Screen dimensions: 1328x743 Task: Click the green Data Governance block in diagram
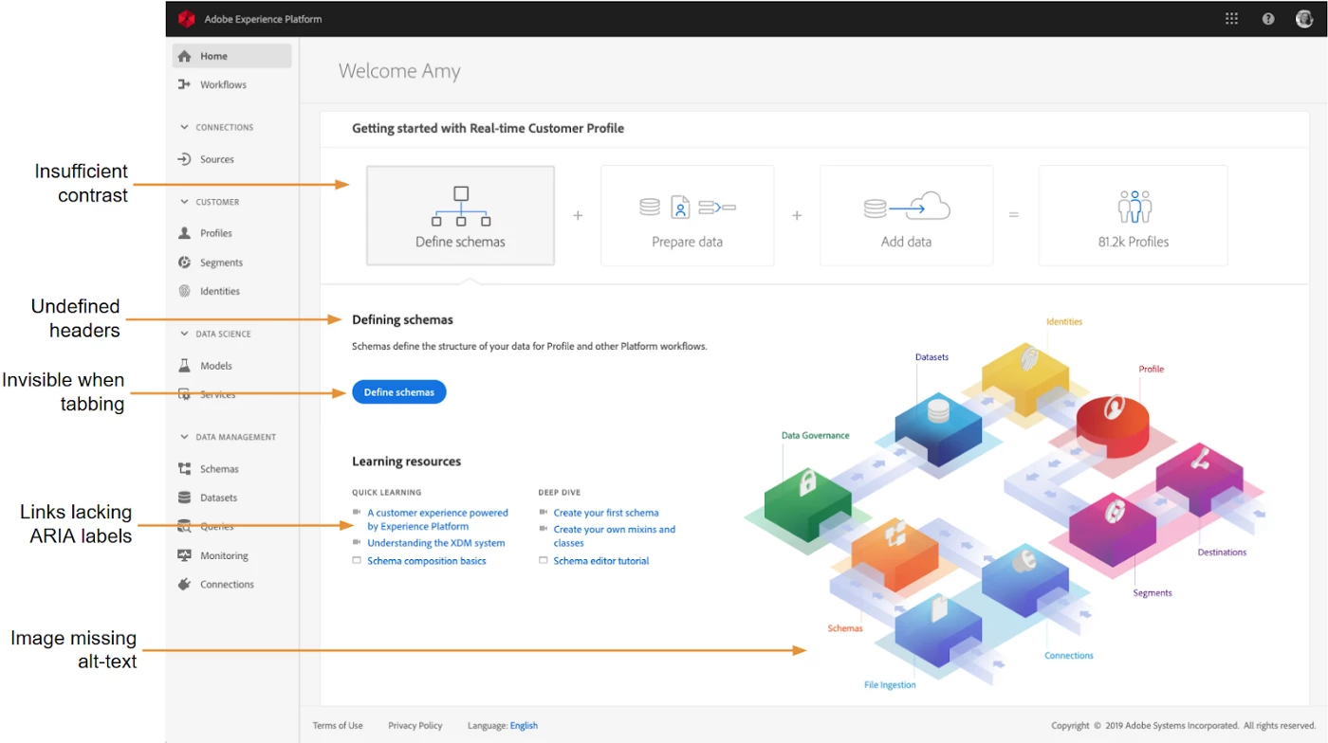(807, 503)
